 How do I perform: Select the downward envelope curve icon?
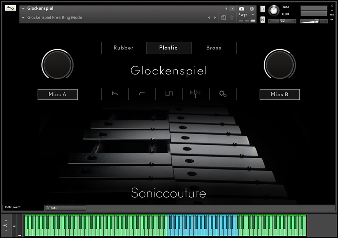click(x=115, y=94)
